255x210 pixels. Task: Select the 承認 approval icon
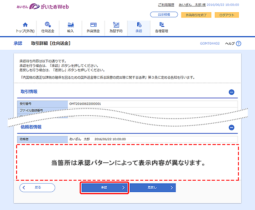pyautogui.click(x=139, y=25)
